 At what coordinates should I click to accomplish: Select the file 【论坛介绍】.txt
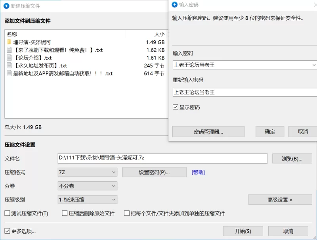click(86, 58)
